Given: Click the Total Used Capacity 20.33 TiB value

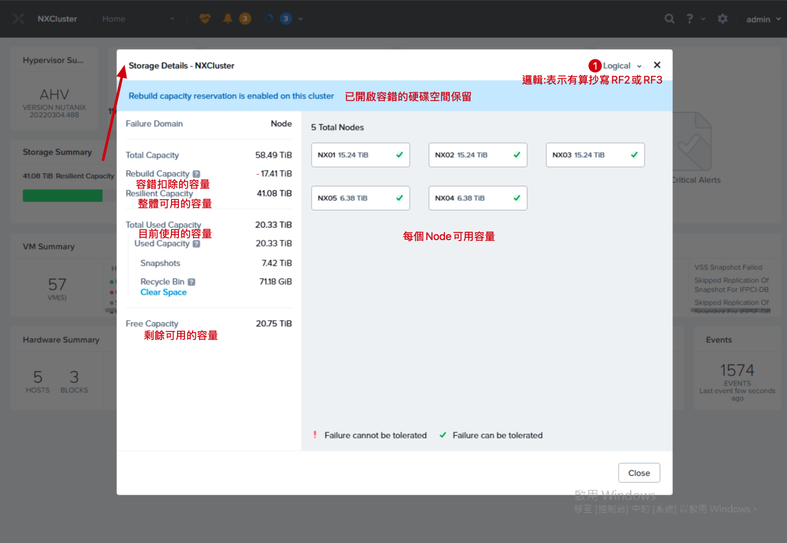Looking at the screenshot, I should coord(273,225).
